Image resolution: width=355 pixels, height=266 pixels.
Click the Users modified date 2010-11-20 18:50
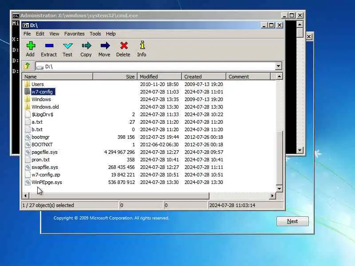tap(159, 84)
